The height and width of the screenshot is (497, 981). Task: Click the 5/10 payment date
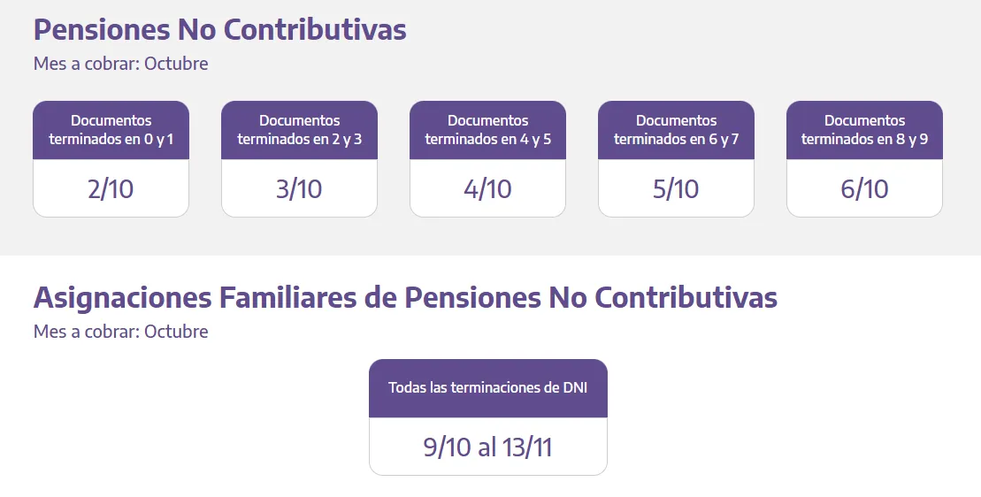pos(676,189)
